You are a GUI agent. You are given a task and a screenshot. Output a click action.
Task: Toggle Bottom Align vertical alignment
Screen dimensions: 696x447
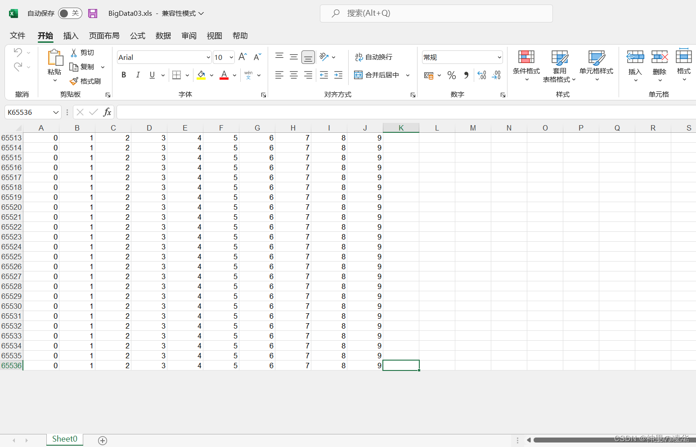[308, 57]
